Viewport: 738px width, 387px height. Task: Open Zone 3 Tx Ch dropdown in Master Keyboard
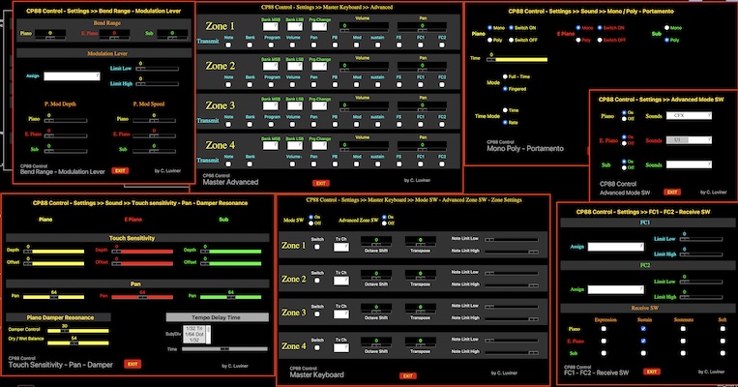click(x=341, y=314)
